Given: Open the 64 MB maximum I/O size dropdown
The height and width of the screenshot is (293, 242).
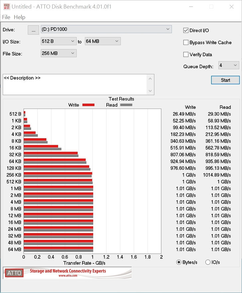Looking at the screenshot, I should 103,41.
